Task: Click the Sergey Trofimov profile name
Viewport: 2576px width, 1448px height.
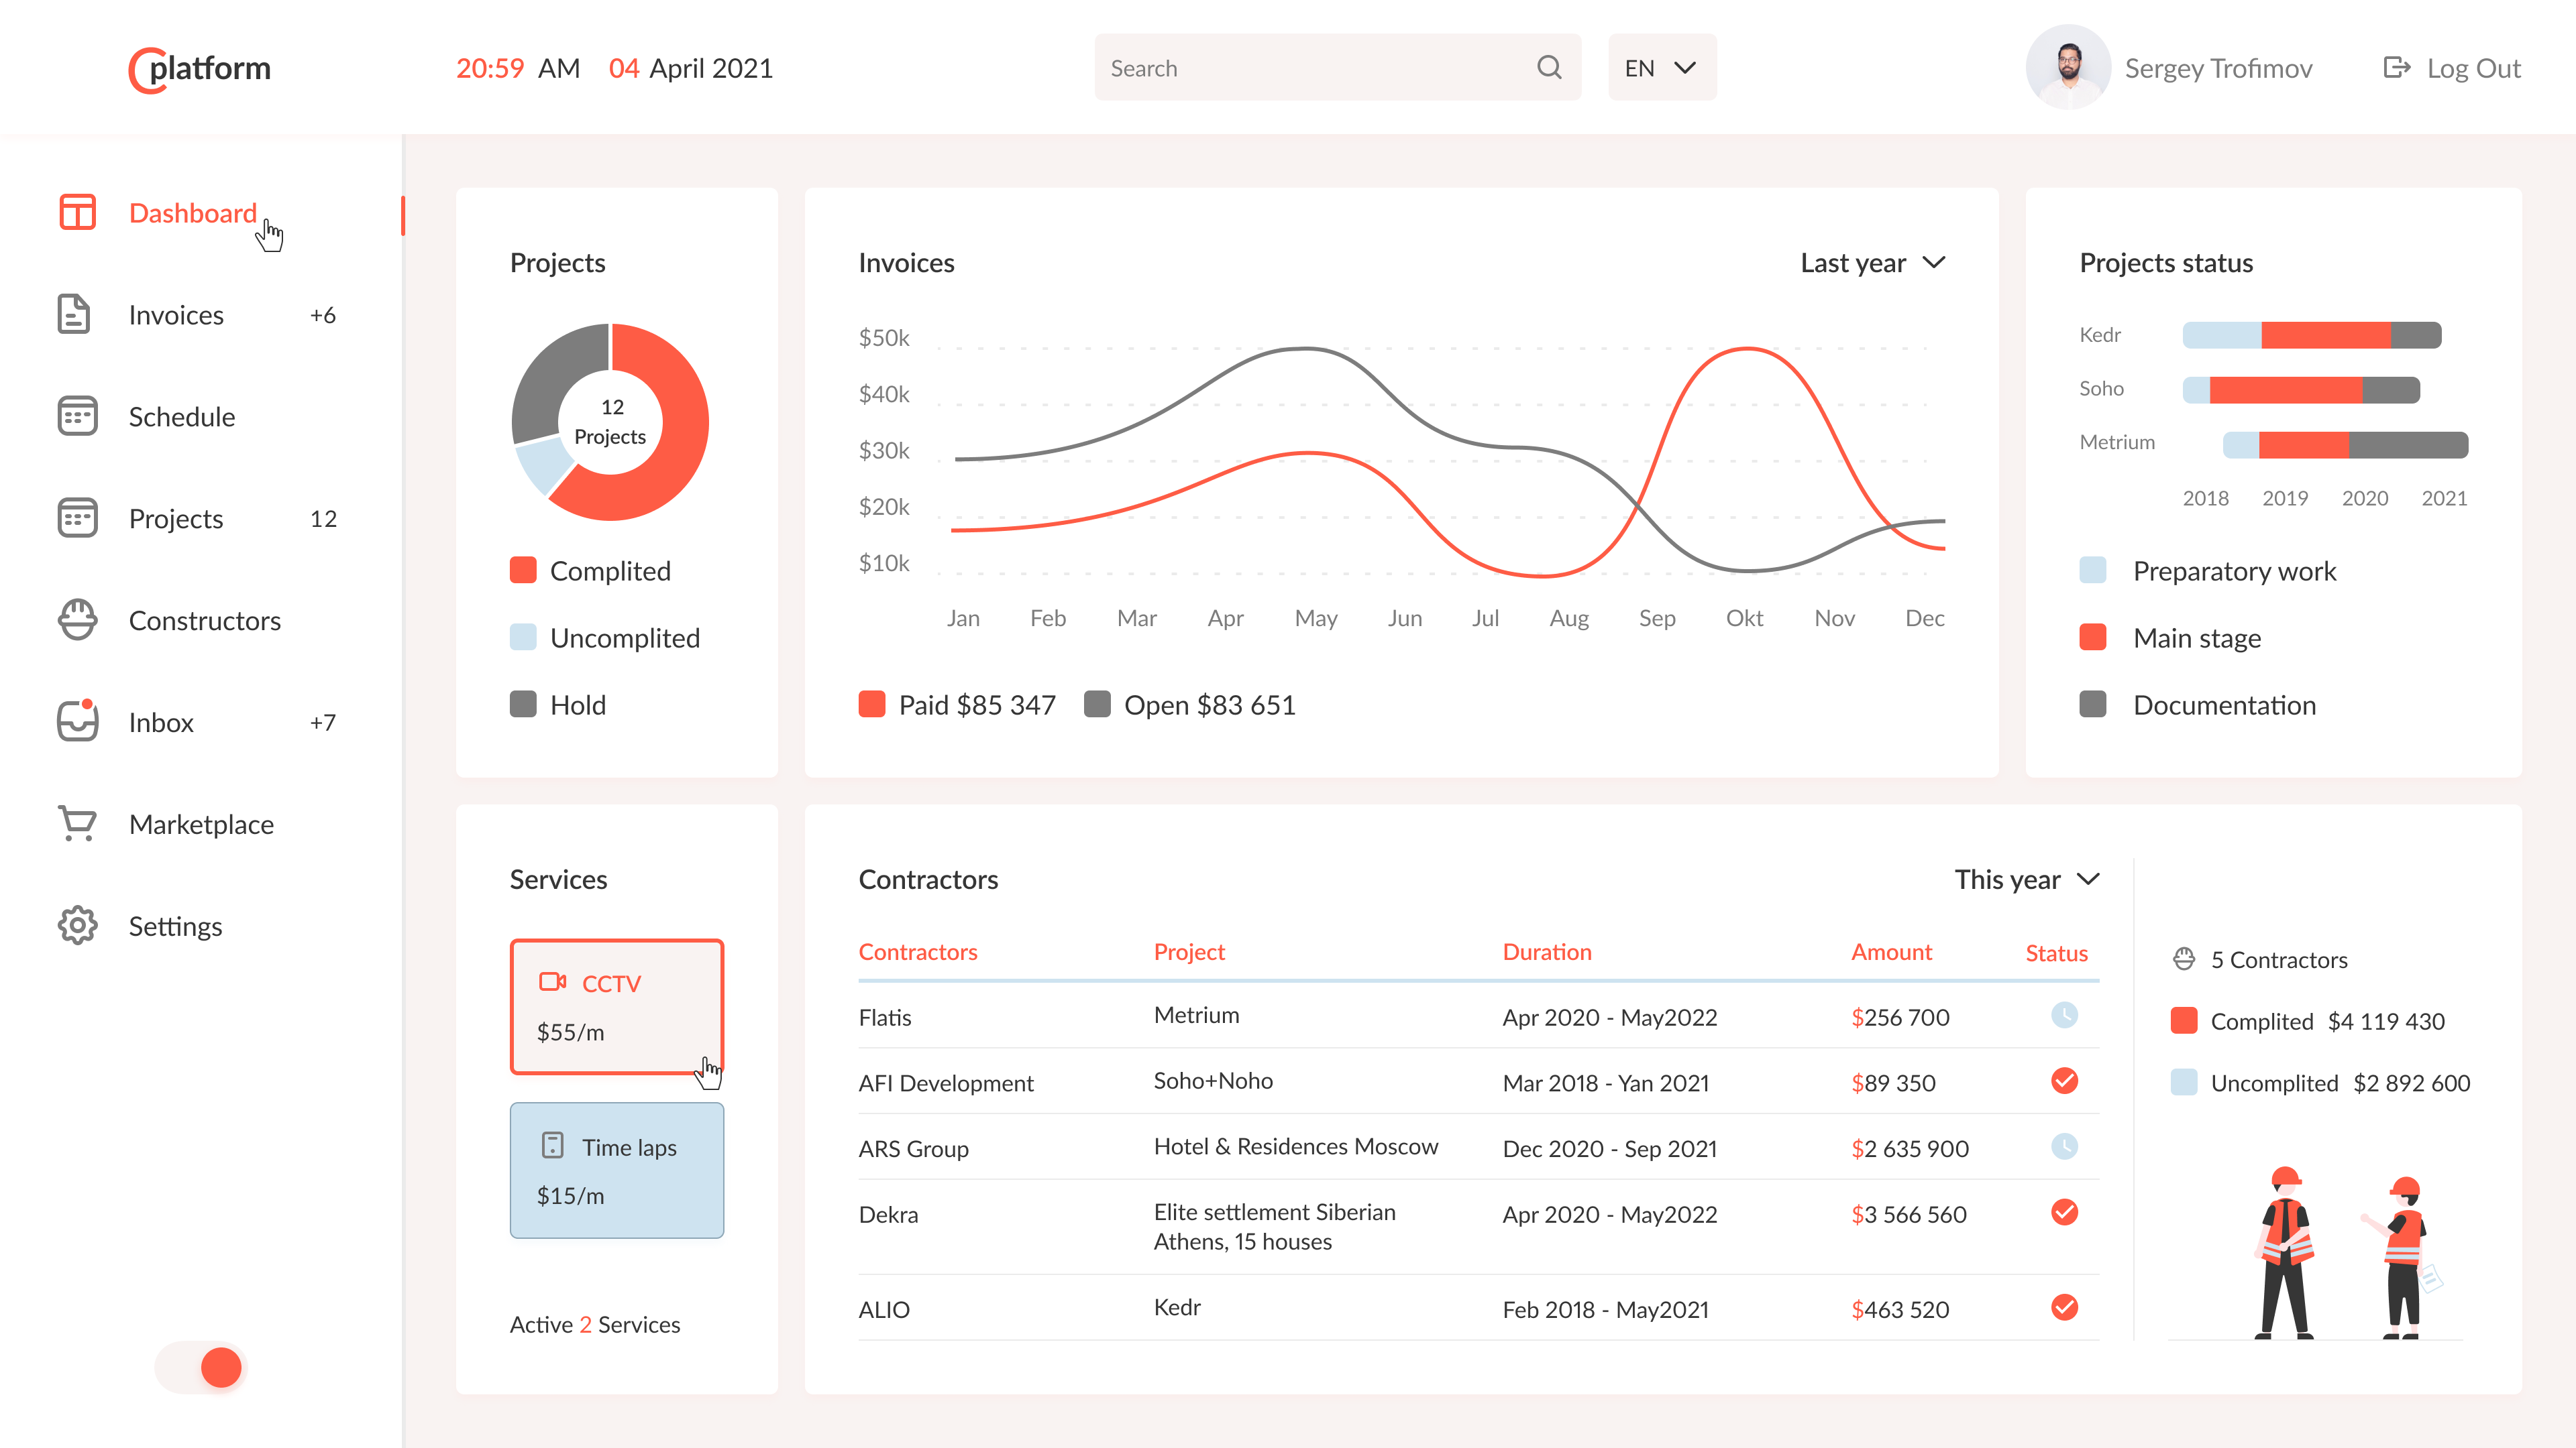Action: [2218, 68]
